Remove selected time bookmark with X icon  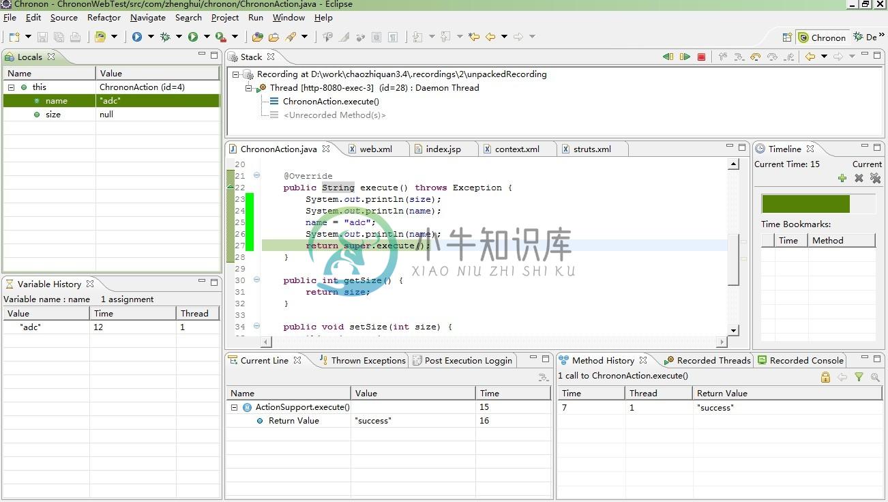[859, 178]
